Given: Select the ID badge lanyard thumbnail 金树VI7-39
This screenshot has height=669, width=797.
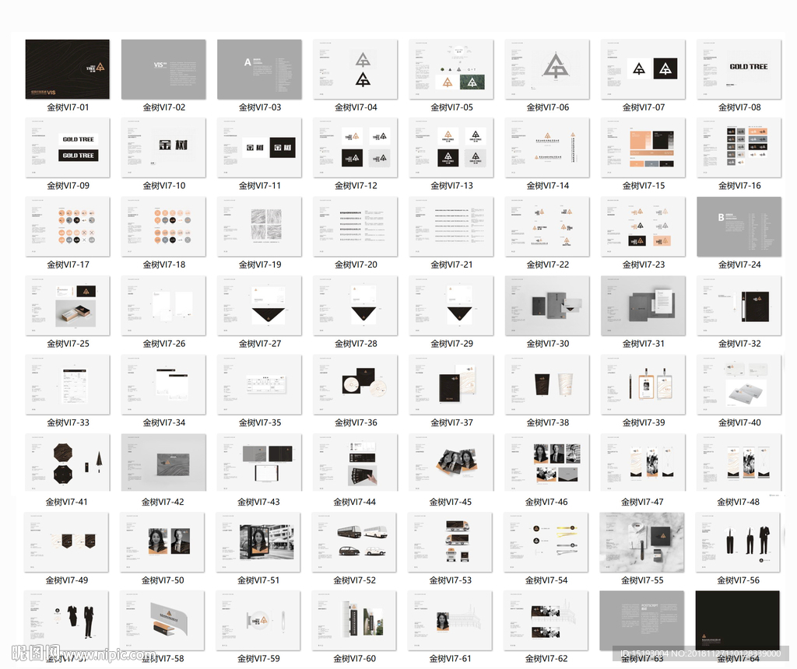Looking at the screenshot, I should click(643, 384).
